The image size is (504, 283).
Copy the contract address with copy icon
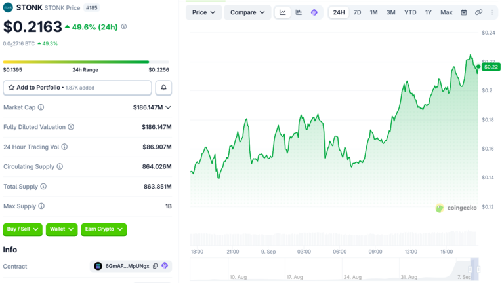pyautogui.click(x=156, y=266)
